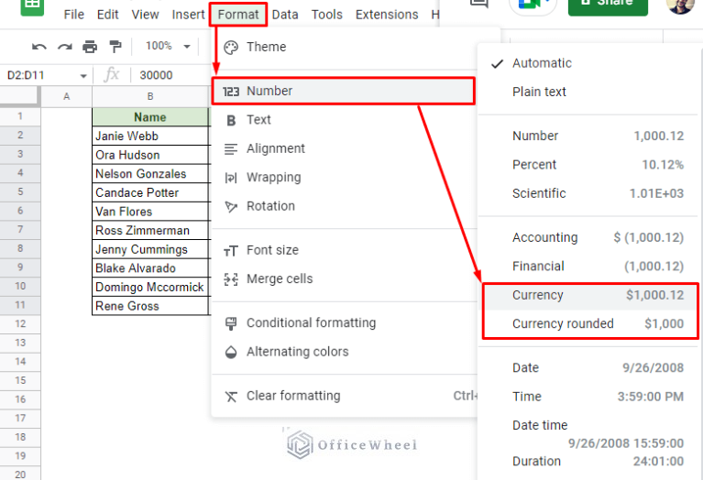Select Currency rounded format
Image resolution: width=703 pixels, height=480 pixels.
590,323
